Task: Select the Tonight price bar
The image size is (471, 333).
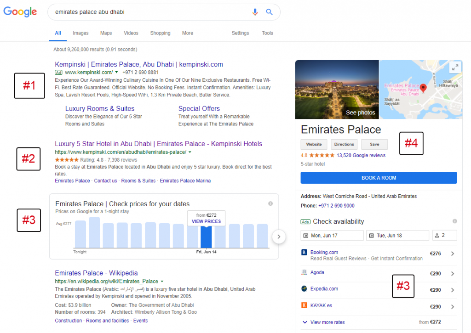Action: pyautogui.click(x=80, y=234)
